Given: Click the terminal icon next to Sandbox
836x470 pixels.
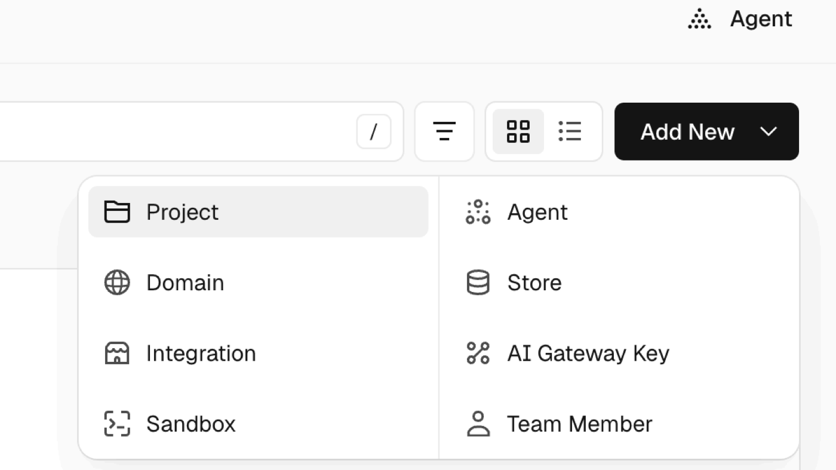Looking at the screenshot, I should pyautogui.click(x=117, y=423).
